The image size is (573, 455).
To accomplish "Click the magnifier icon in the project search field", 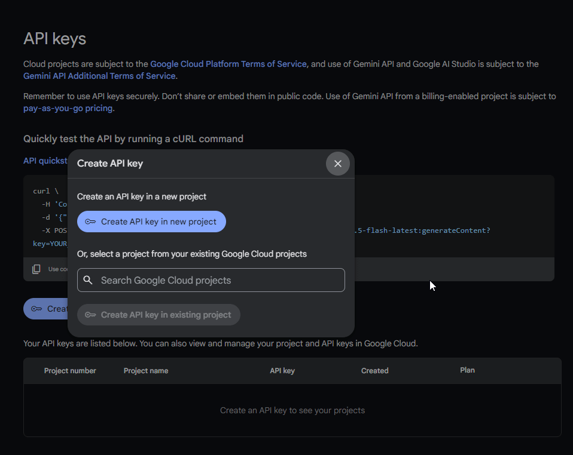I will 88,279.
